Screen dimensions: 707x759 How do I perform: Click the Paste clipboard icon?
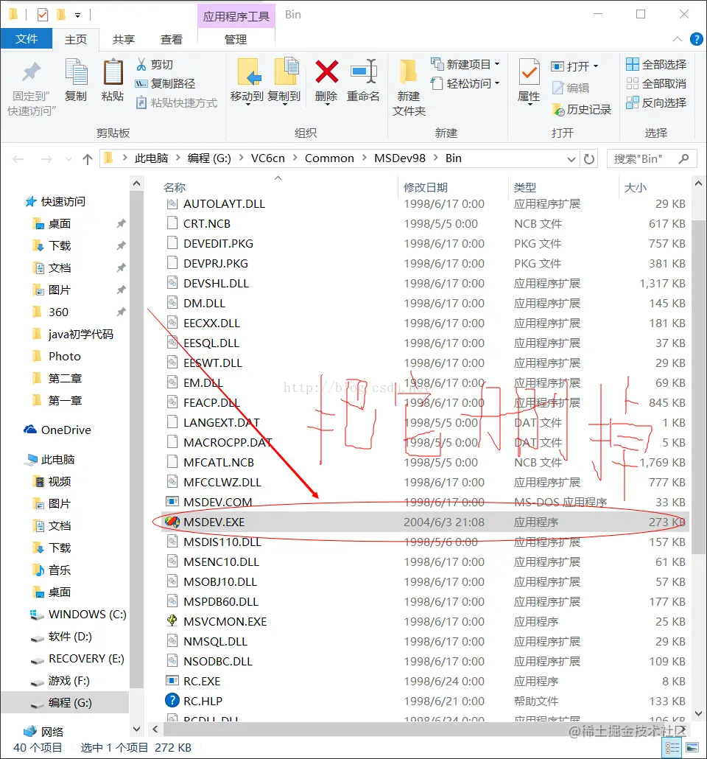pyautogui.click(x=113, y=73)
